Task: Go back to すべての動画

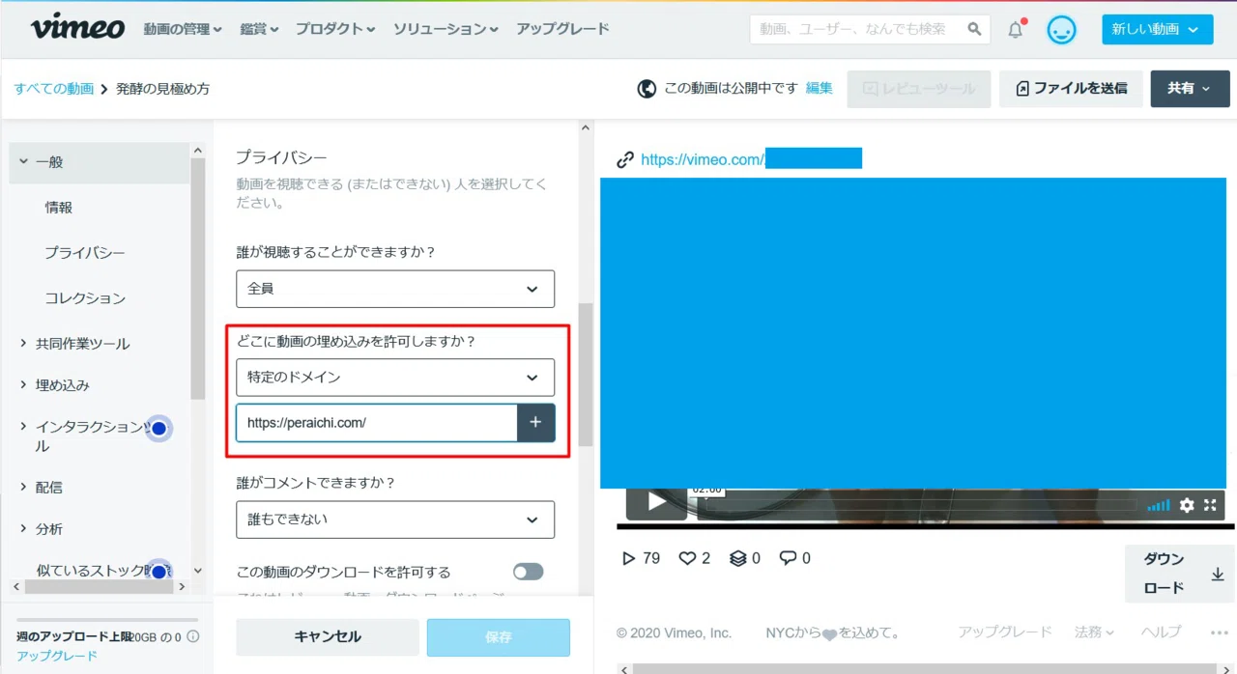Action: [x=54, y=89]
